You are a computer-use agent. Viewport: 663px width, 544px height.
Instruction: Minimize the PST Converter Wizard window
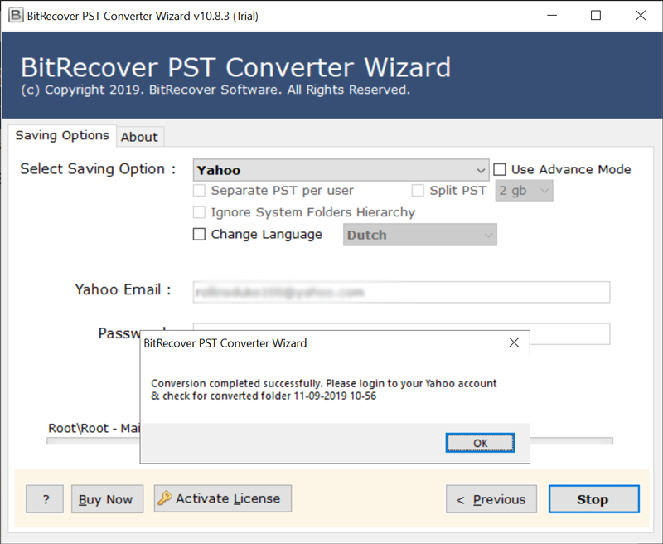(552, 16)
